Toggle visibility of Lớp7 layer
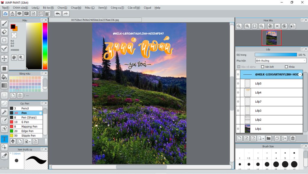Image resolution: width=308 pixels, height=174 pixels. [x=238, y=101]
